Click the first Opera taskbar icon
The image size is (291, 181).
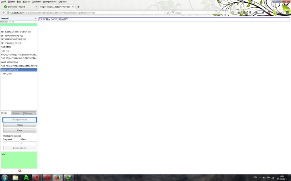coord(36,177)
